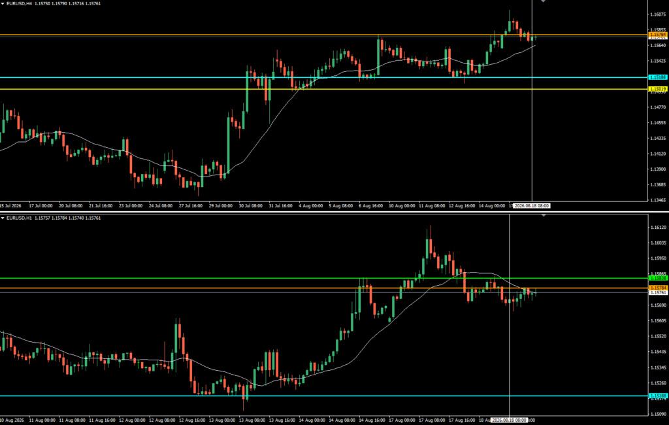Click the 1.16075 level on H4 price scale
The height and width of the screenshot is (425, 669).
(657, 14)
